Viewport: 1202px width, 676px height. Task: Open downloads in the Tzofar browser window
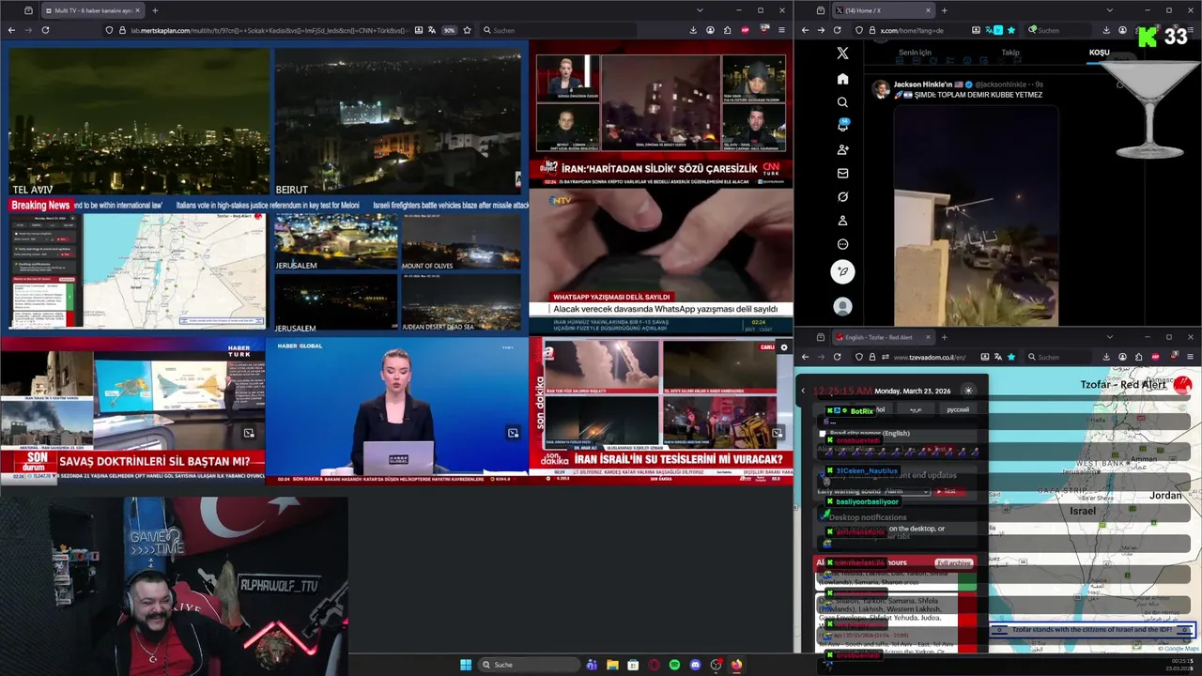[1105, 357]
